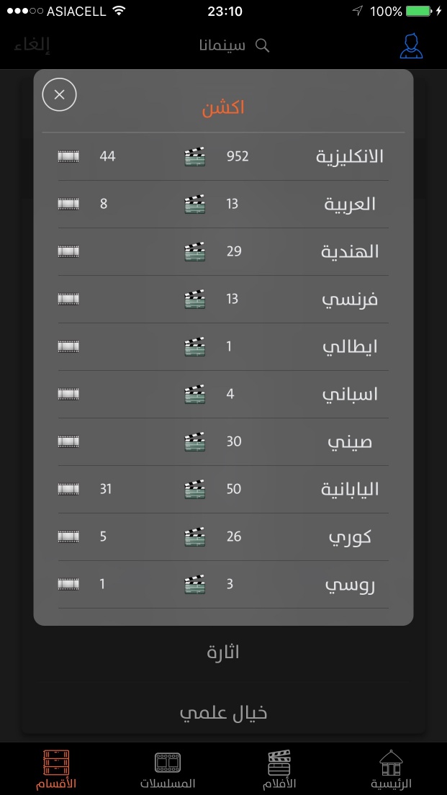Open clapperboard movies icon for العربية

194,204
